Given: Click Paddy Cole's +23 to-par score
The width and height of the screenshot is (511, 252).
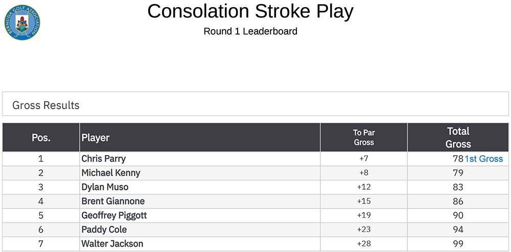Looking at the screenshot, I should tap(364, 230).
